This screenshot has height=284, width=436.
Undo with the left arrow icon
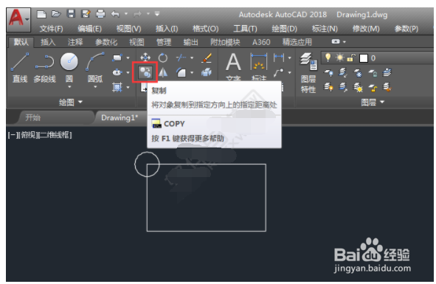(x=115, y=14)
